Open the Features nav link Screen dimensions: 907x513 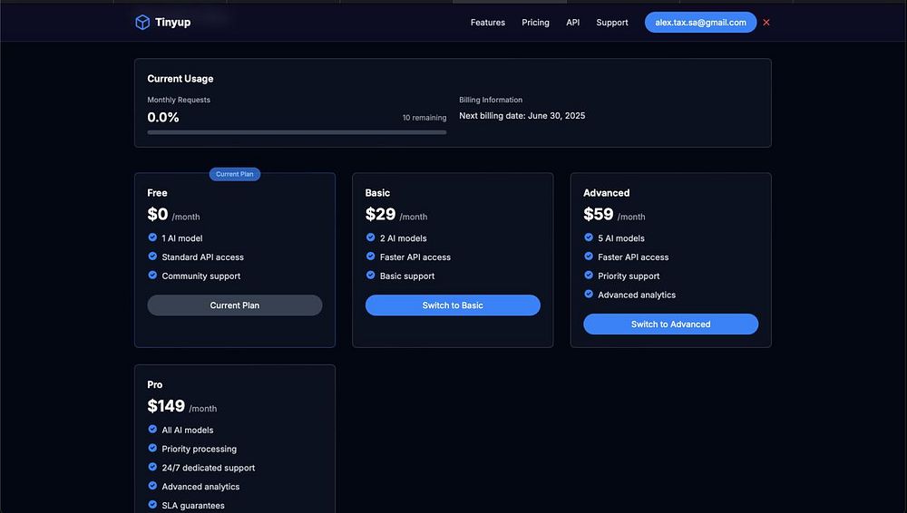coord(488,22)
